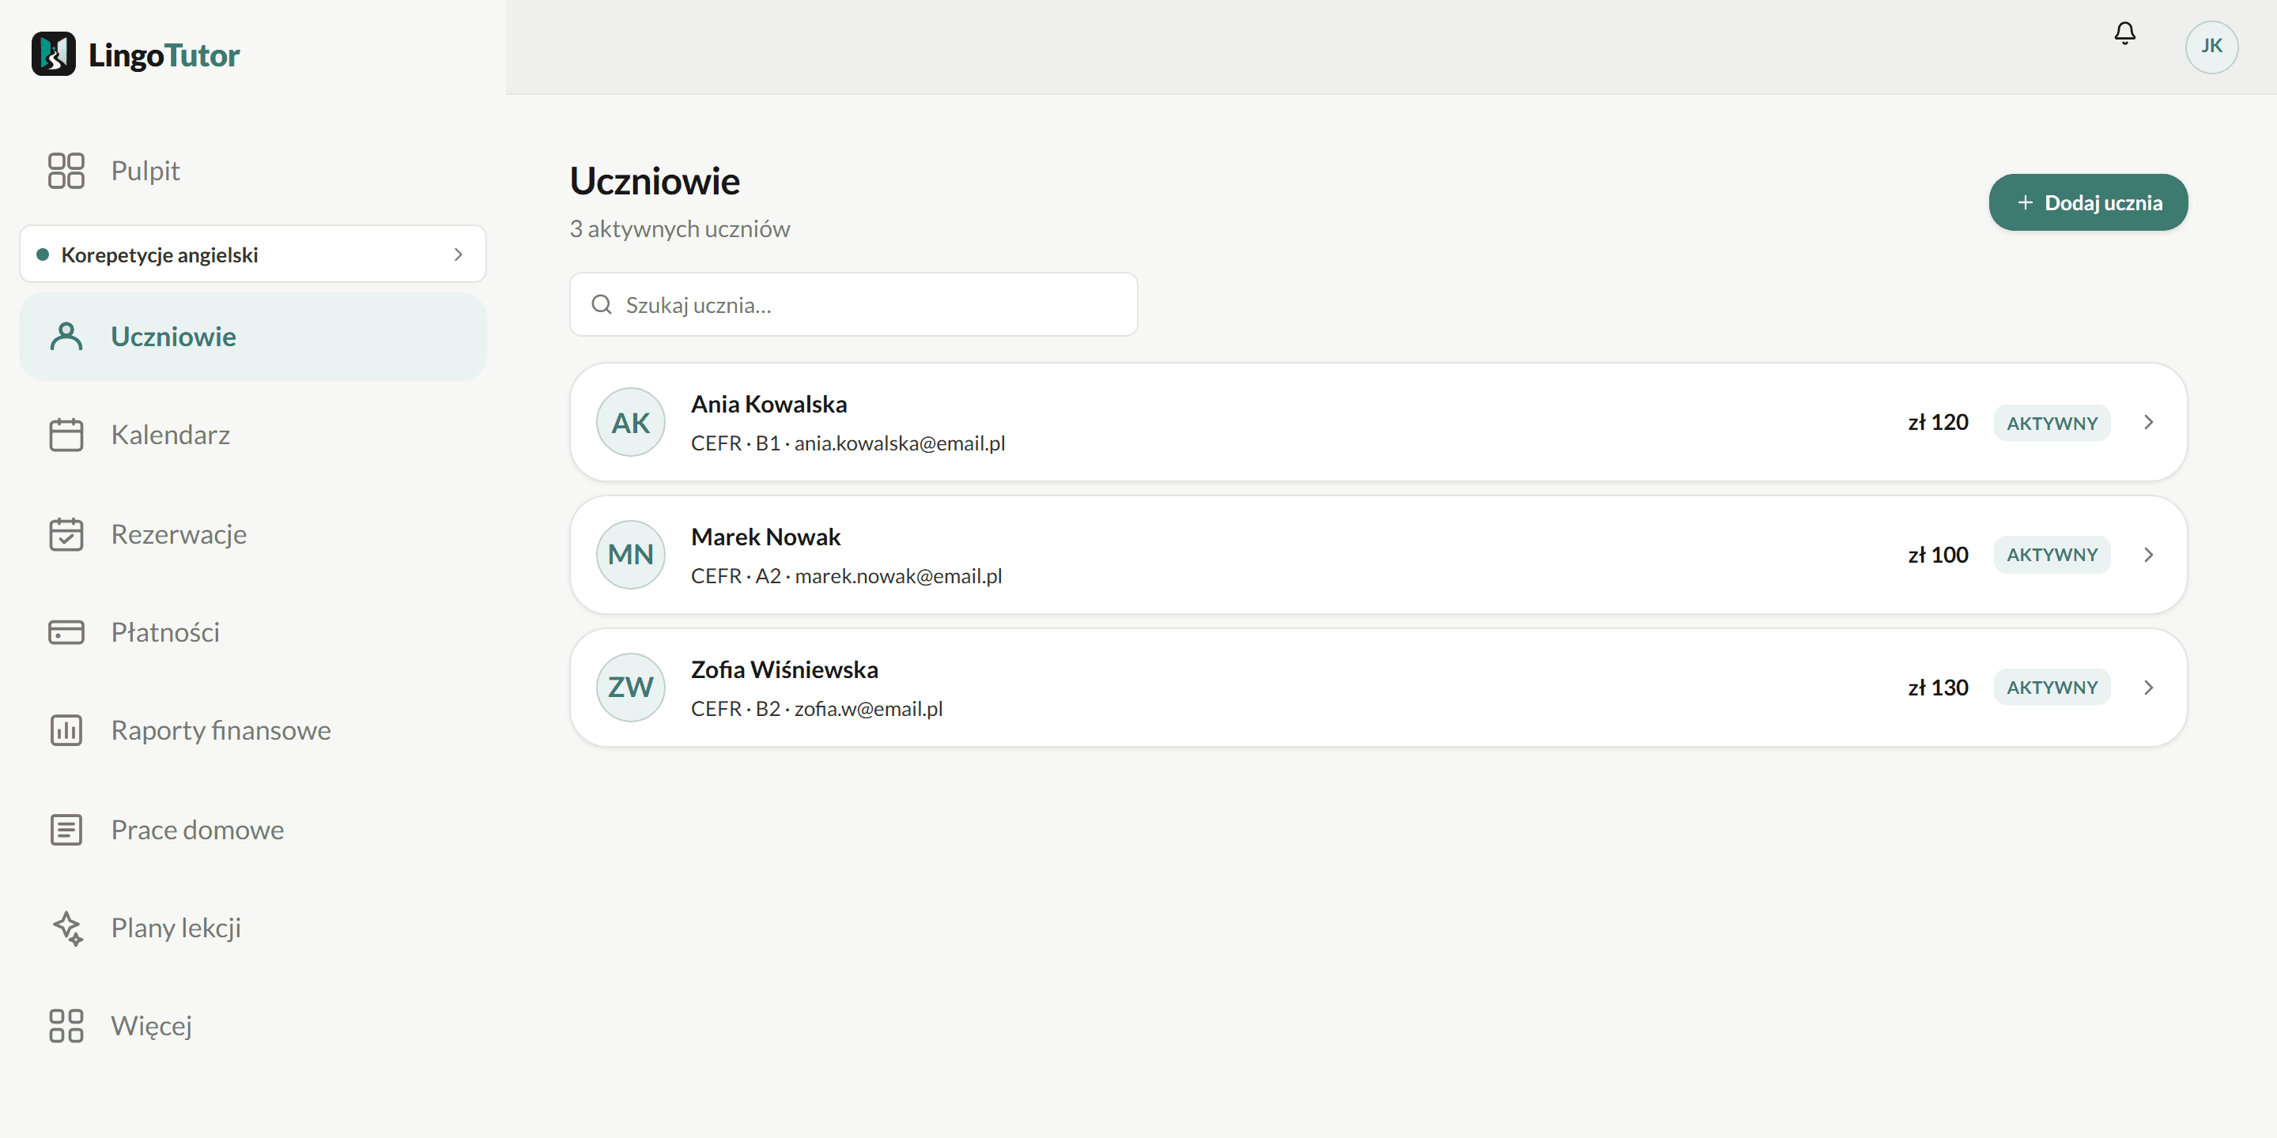
Task: Click the Płatności credit card icon
Action: pyautogui.click(x=66, y=632)
